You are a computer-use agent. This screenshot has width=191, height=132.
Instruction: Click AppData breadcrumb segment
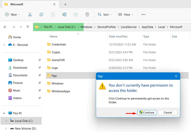pyautogui.click(x=147, y=27)
